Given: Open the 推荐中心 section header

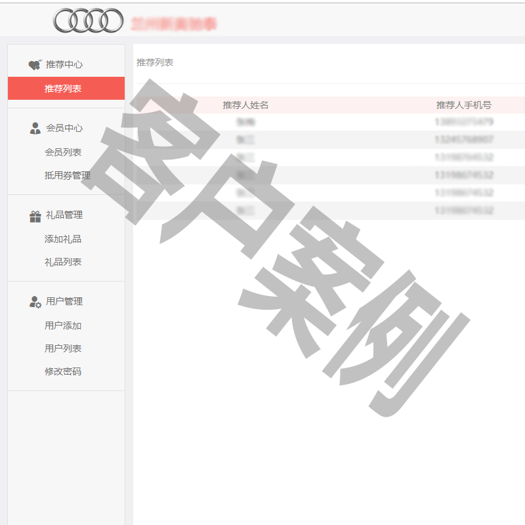Looking at the screenshot, I should [64, 64].
